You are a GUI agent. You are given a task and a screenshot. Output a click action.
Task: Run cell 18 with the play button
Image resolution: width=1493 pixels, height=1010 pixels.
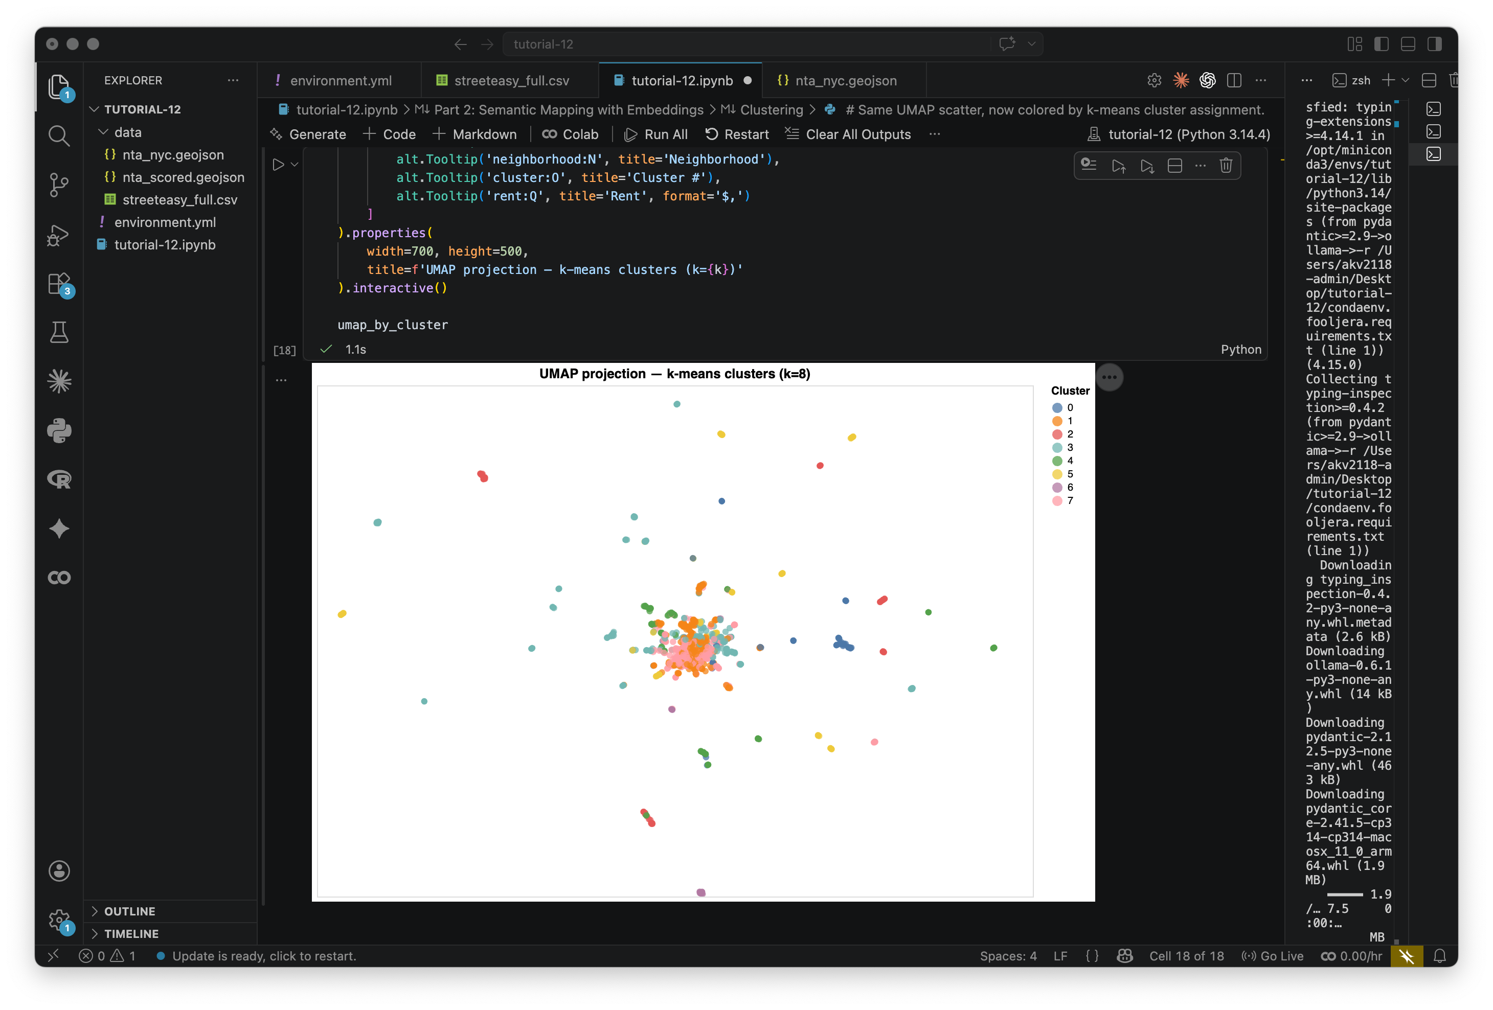click(278, 165)
